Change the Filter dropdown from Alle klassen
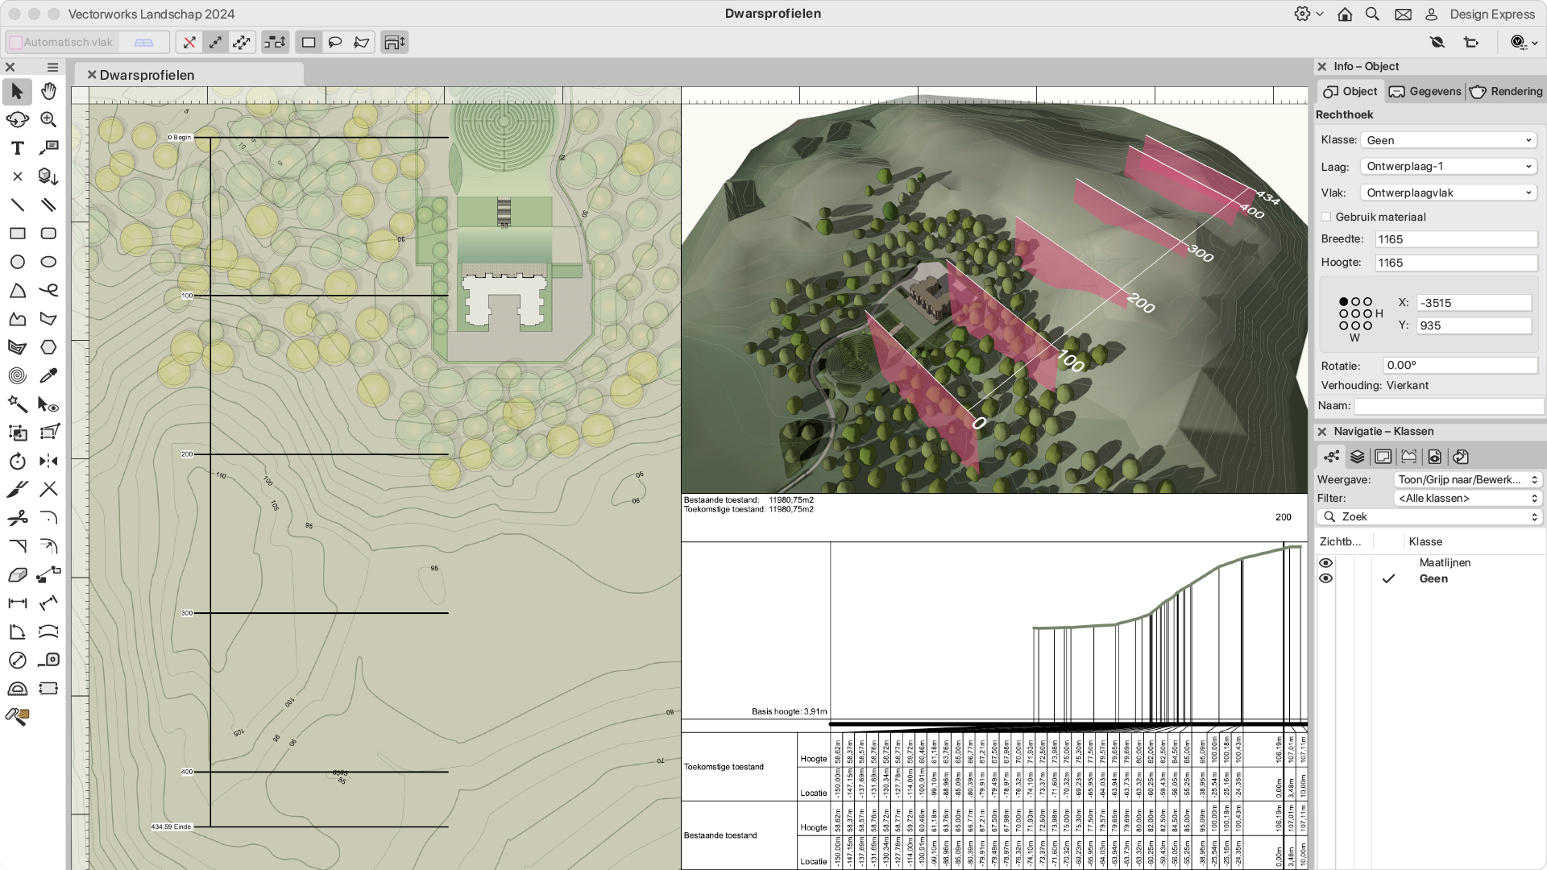The height and width of the screenshot is (870, 1547). click(1468, 498)
